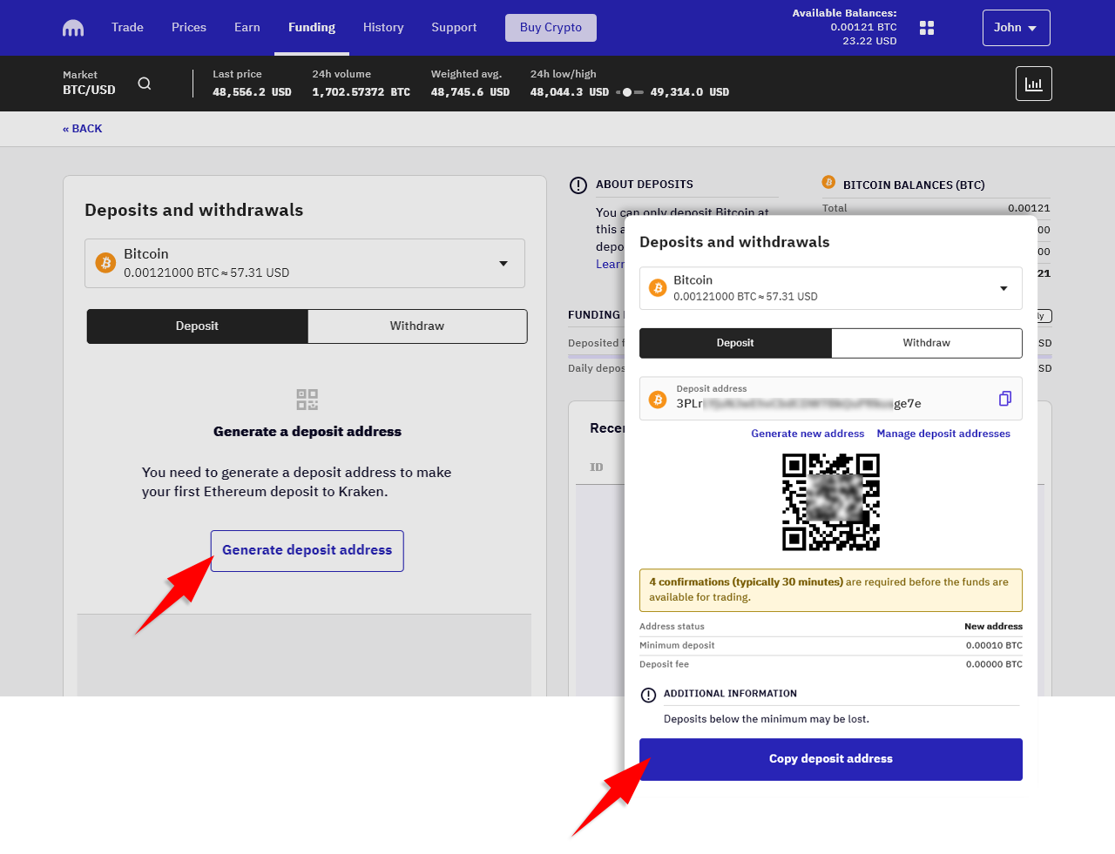This screenshot has width=1115, height=854.
Task: Click Available Balances 0.00121 BTC
Action: tap(863, 27)
